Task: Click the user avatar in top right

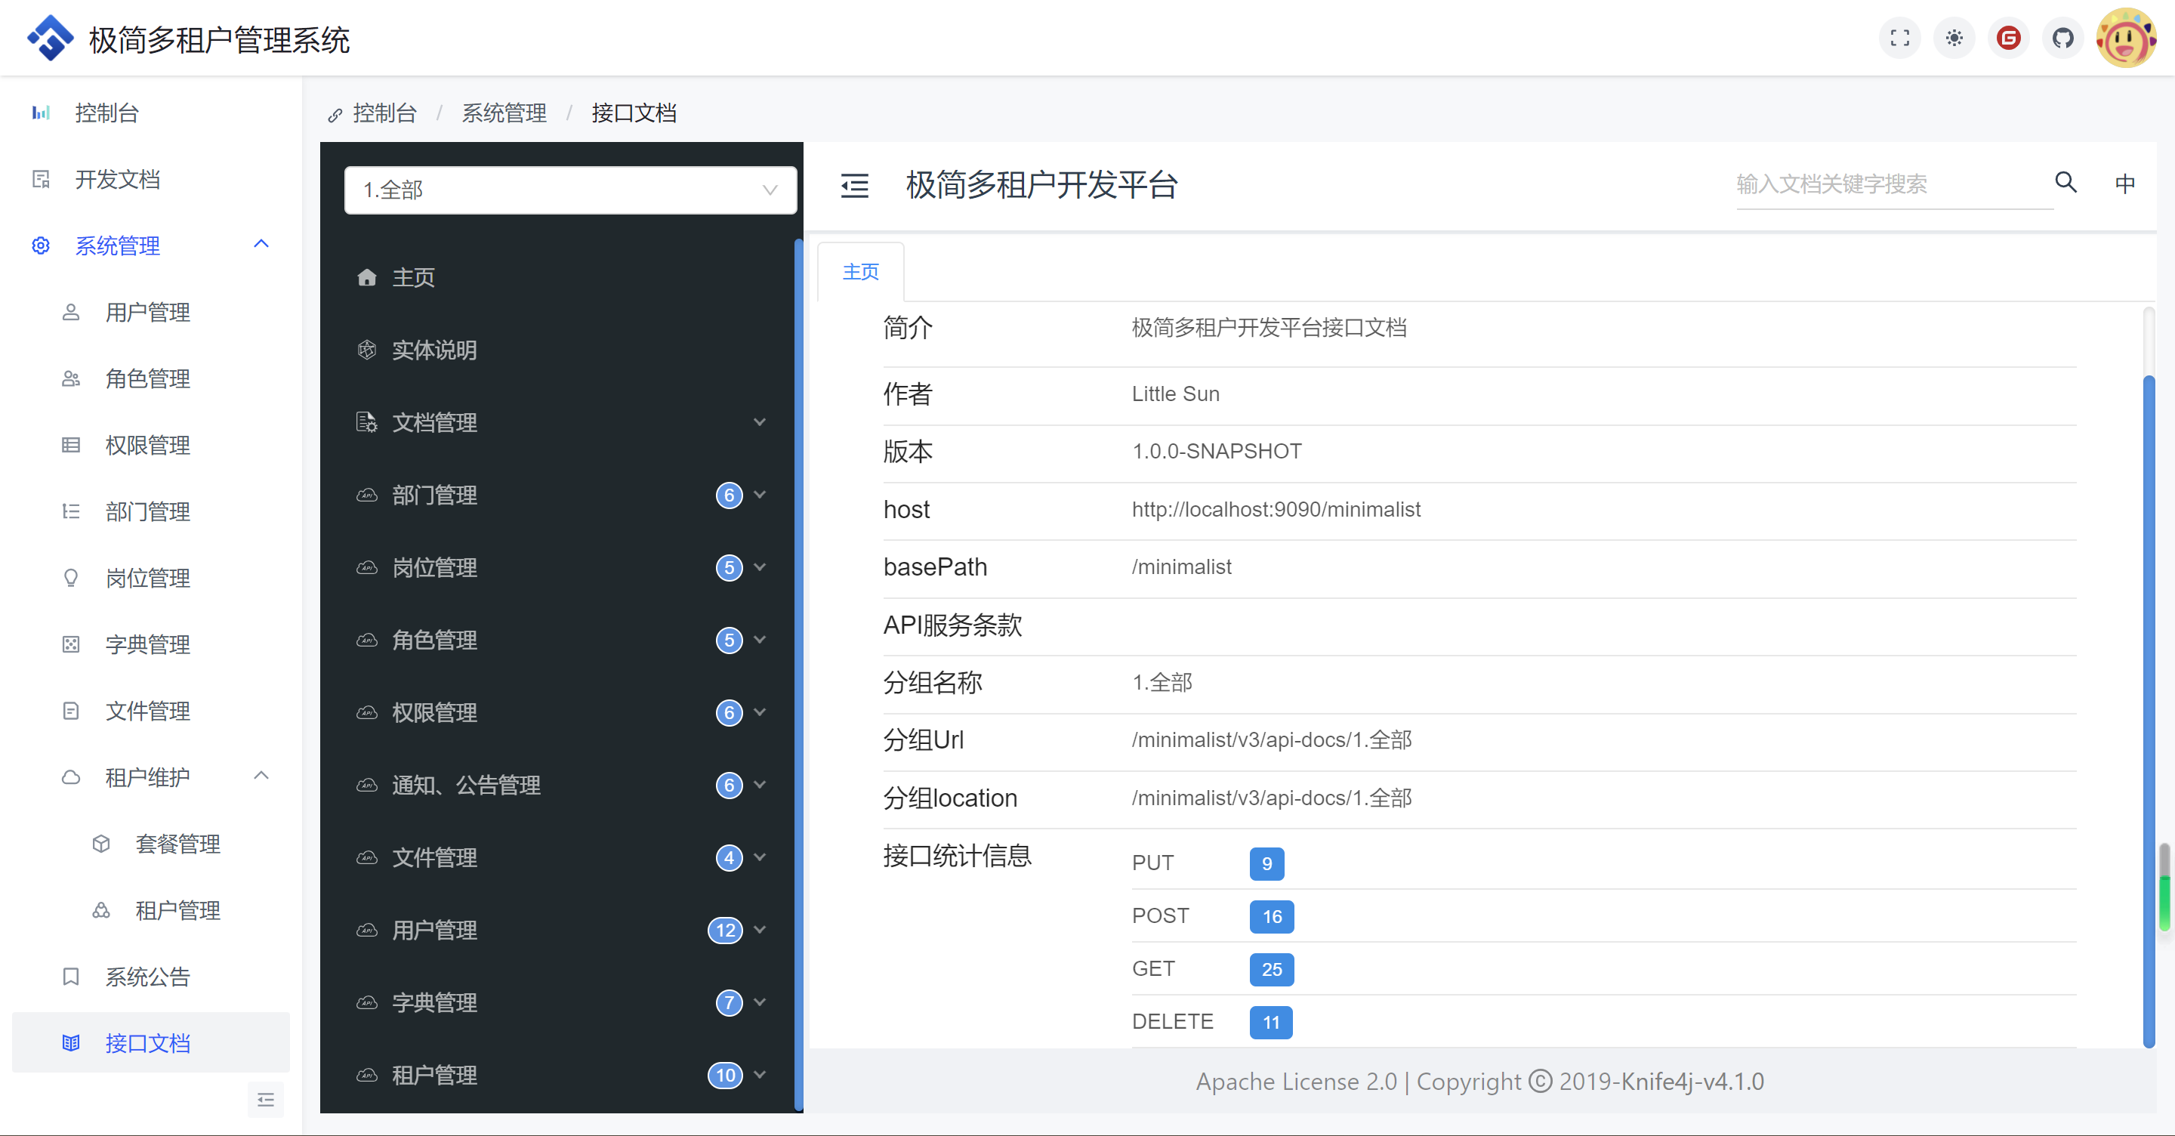Action: 2125,38
